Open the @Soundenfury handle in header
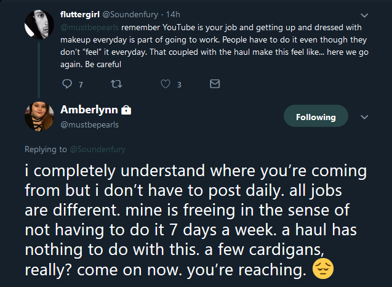Image resolution: width=392 pixels, height=287 pixels. (130, 15)
